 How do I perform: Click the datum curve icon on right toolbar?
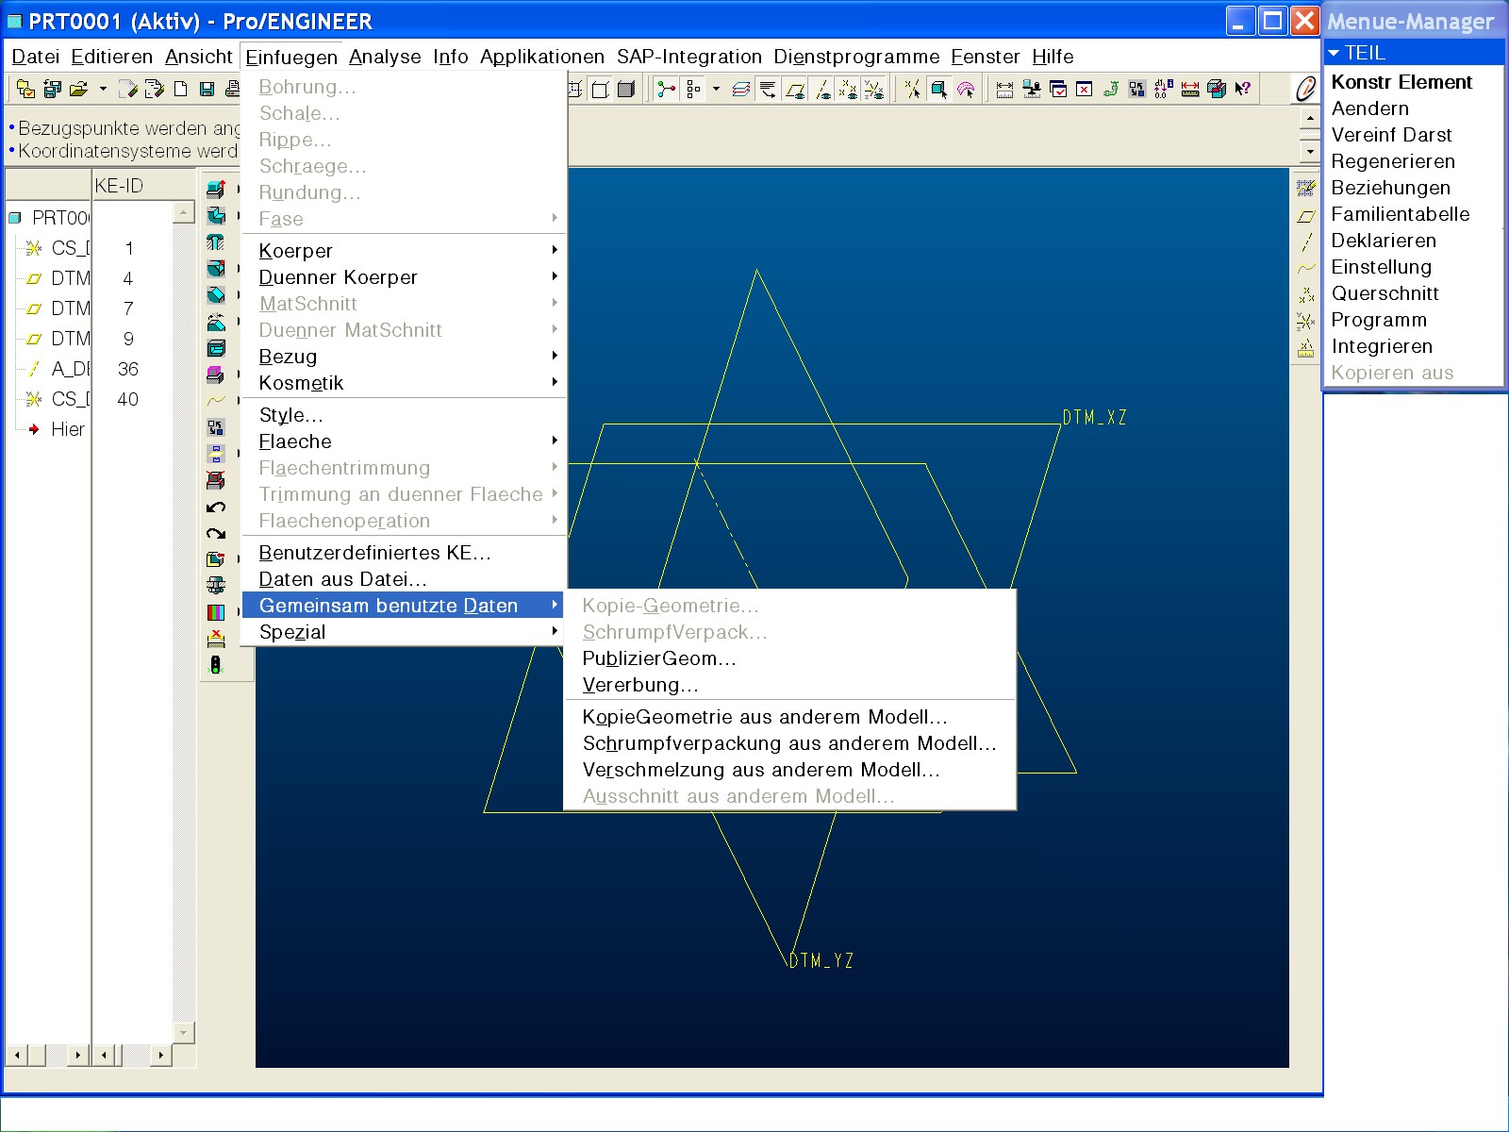coord(1306,269)
